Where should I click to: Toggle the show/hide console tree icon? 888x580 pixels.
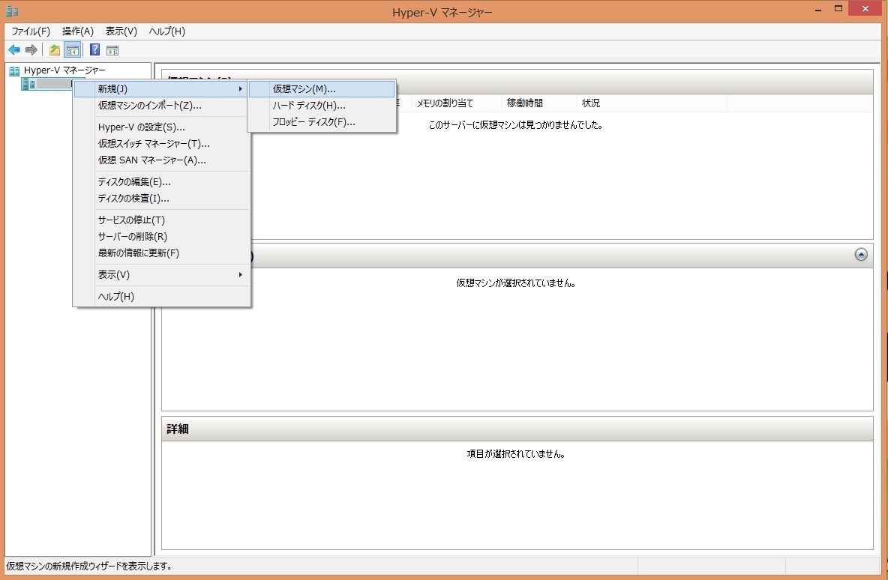[x=72, y=50]
